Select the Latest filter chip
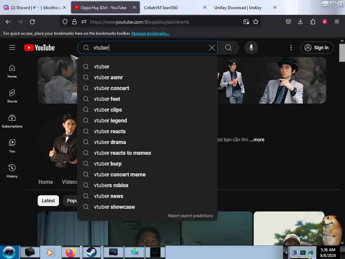The width and height of the screenshot is (345, 259). click(x=48, y=201)
